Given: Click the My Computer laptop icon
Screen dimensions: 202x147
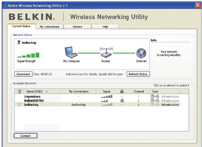Looking at the screenshot, I should (x=71, y=52).
